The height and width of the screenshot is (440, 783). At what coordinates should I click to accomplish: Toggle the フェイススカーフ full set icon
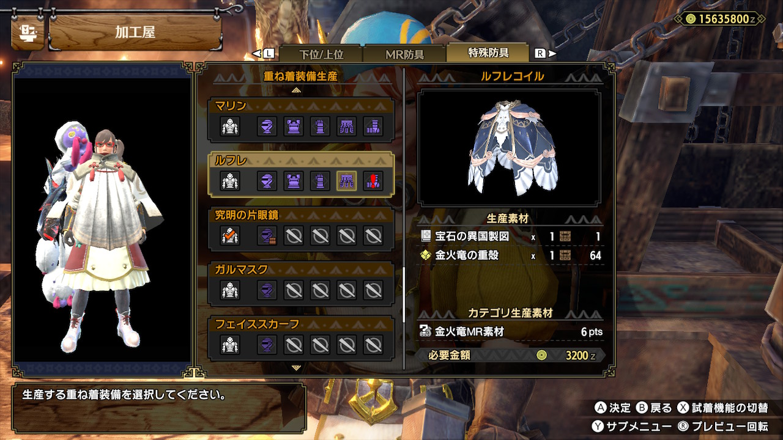coord(230,345)
